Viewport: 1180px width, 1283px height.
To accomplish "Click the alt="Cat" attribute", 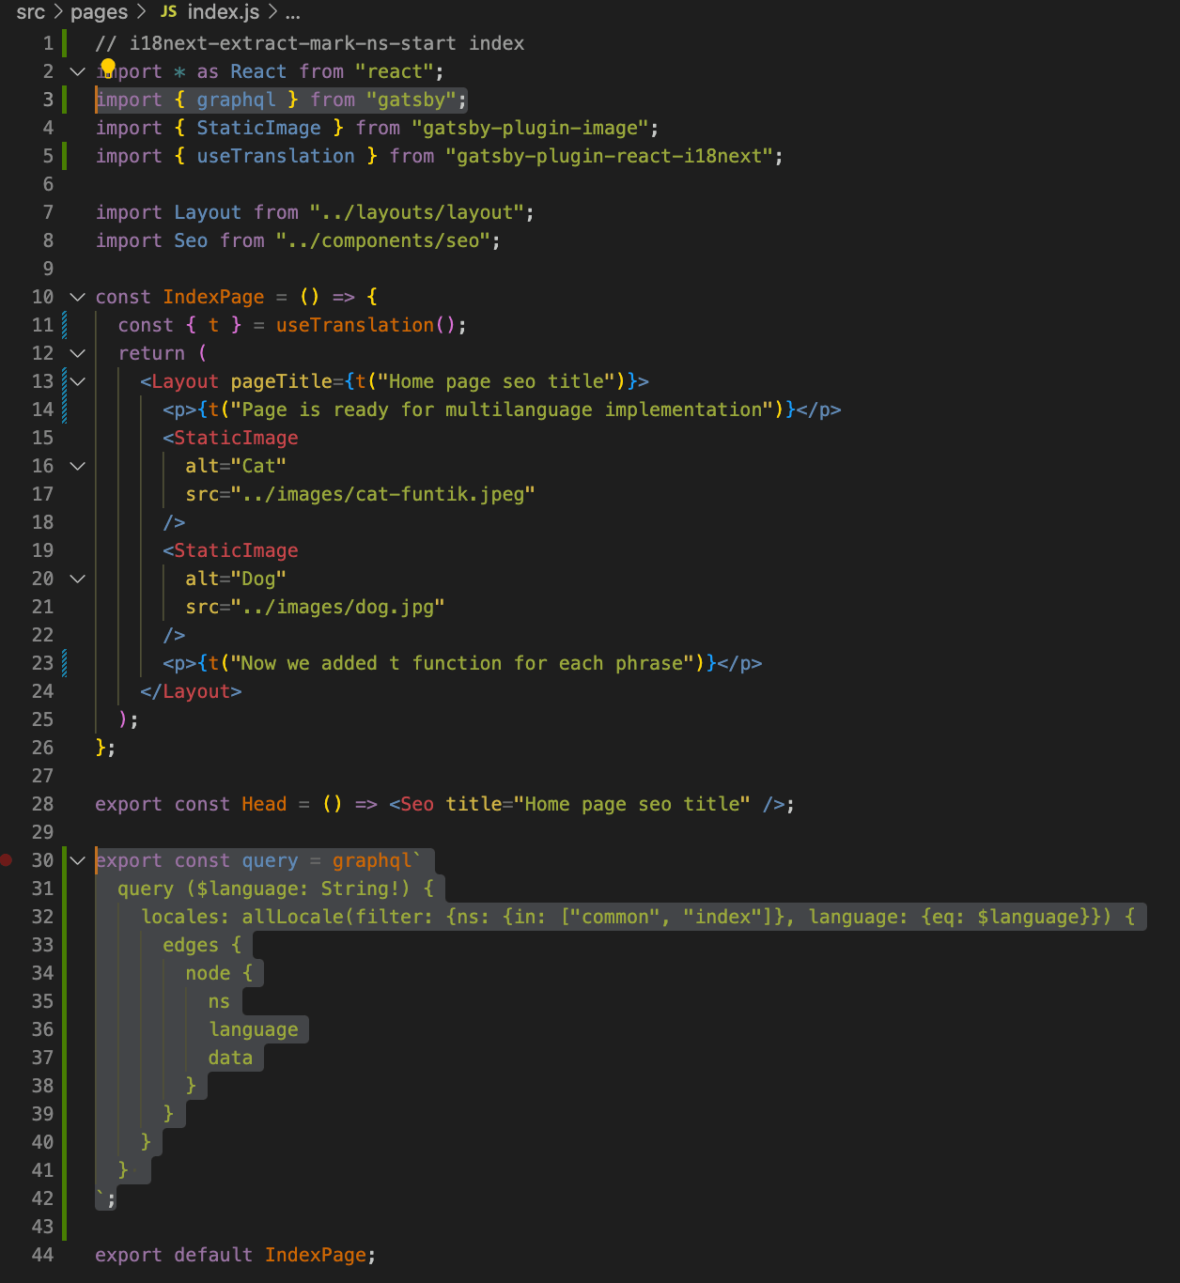I will pos(236,466).
